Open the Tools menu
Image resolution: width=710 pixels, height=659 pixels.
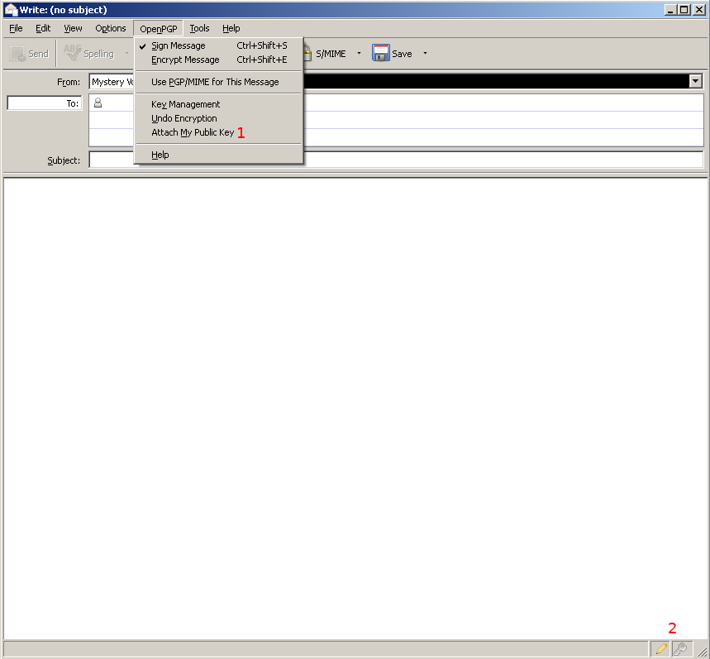click(199, 28)
